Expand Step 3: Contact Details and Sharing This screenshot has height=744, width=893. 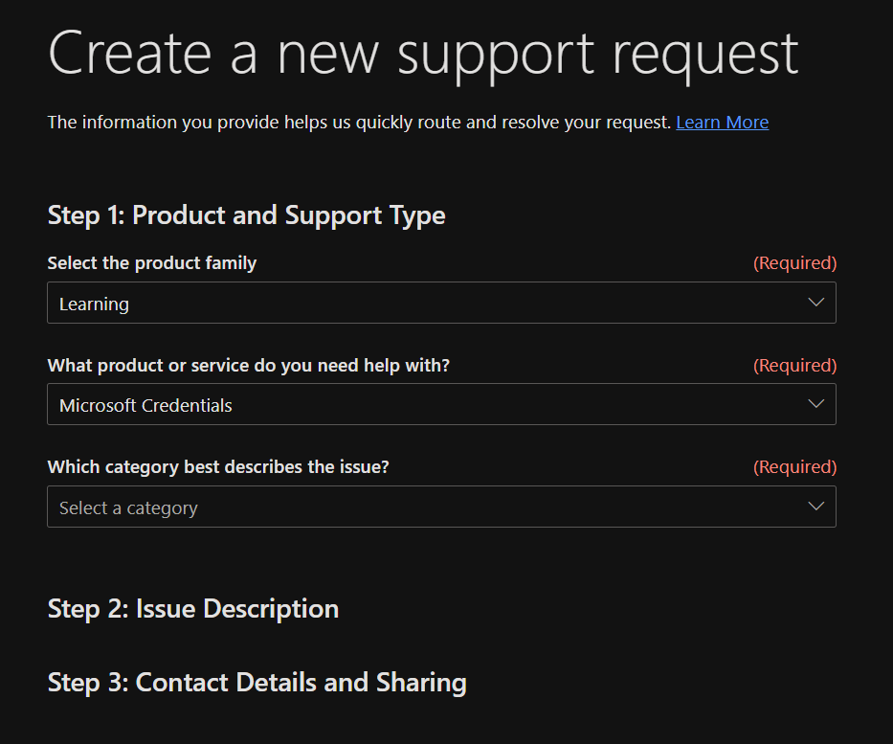point(257,683)
